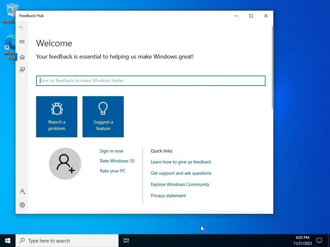Minimize the Feedback Hub window
Image resolution: width=330 pixels, height=247 pixels.
(x=236, y=16)
